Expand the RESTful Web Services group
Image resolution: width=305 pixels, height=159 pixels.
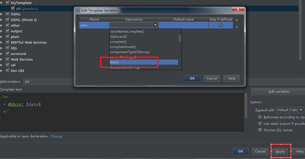point(1,42)
